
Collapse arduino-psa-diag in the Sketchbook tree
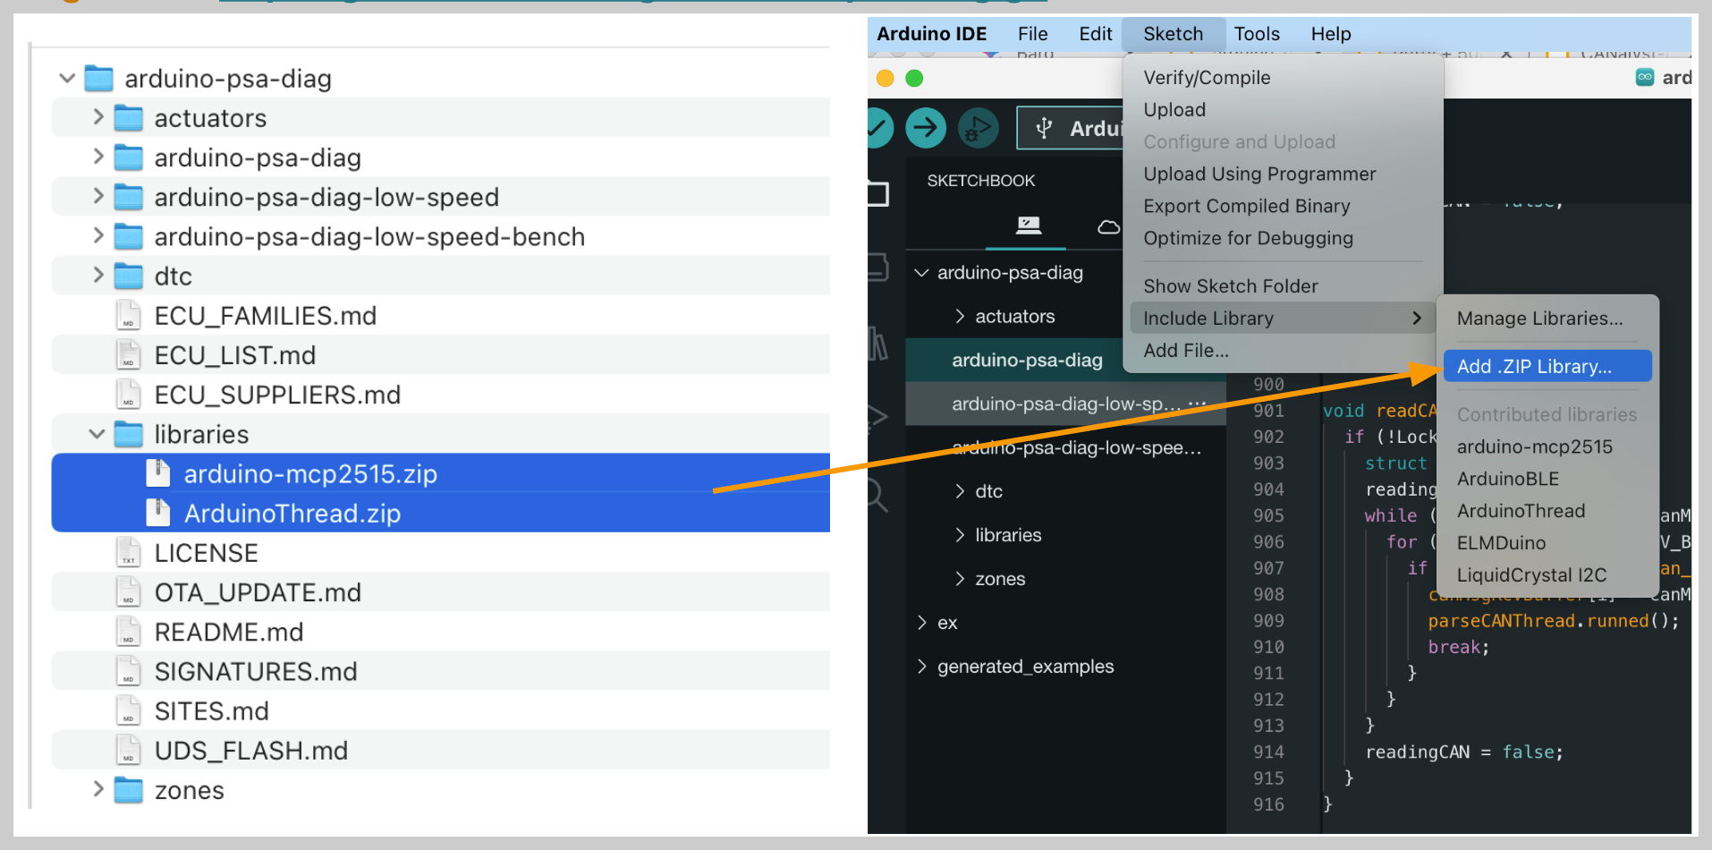click(x=921, y=272)
